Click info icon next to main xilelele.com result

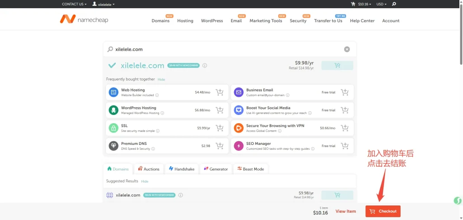coord(205,65)
